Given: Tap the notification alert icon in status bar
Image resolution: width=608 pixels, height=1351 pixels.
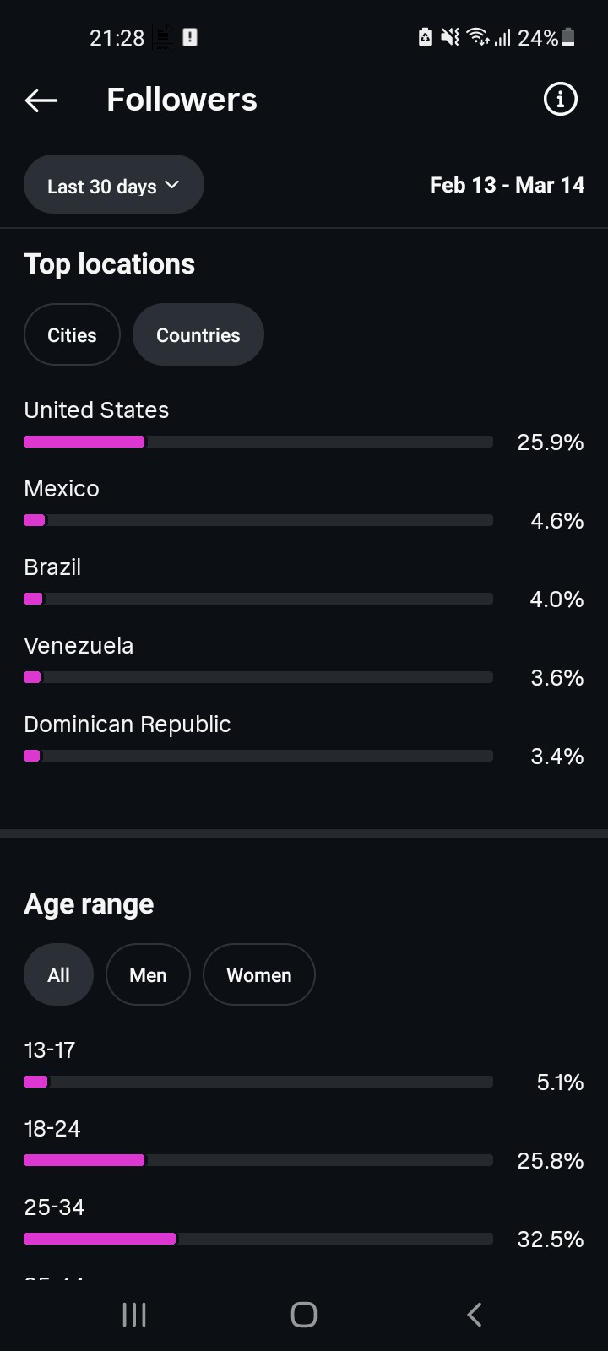Looking at the screenshot, I should coord(190,37).
